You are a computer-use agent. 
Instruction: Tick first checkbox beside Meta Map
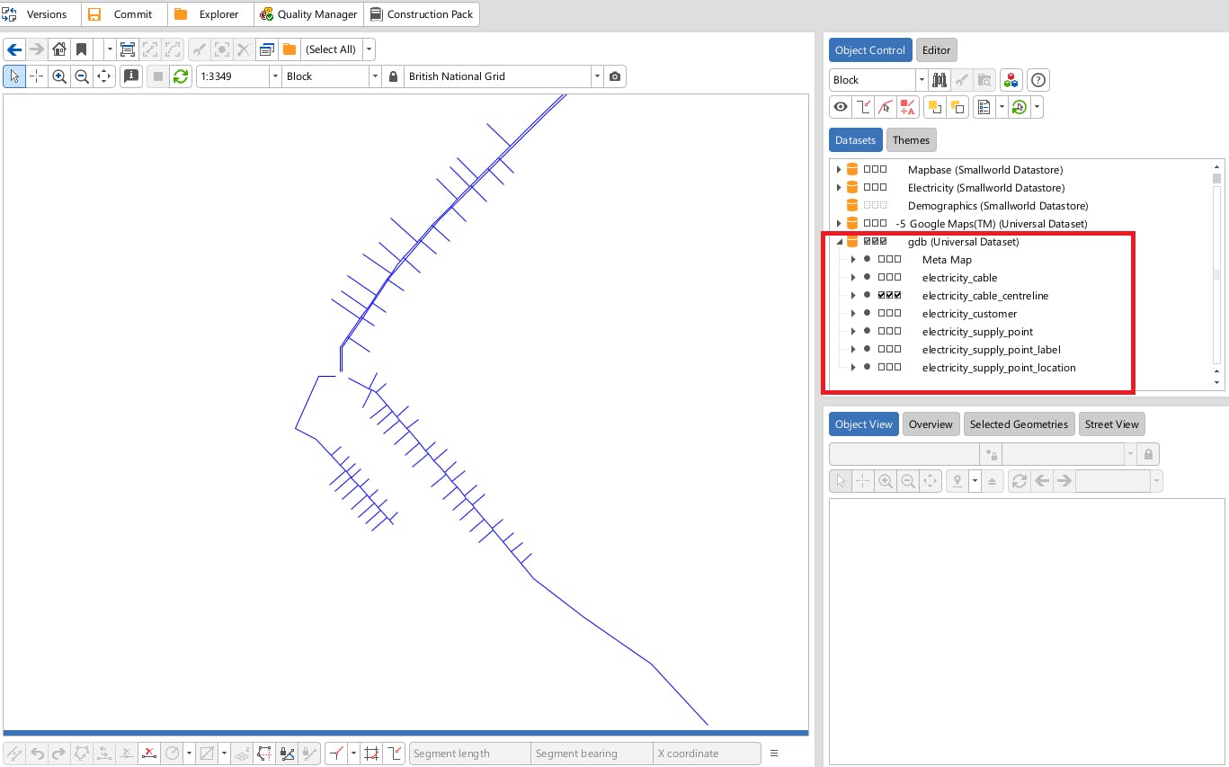[882, 260]
